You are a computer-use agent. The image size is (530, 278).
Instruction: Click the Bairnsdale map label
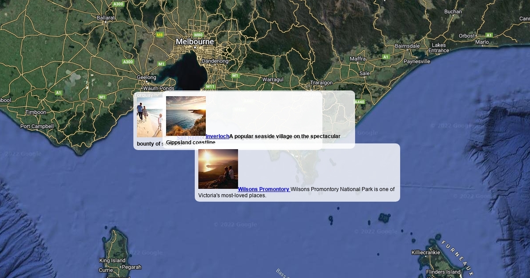pyautogui.click(x=407, y=46)
